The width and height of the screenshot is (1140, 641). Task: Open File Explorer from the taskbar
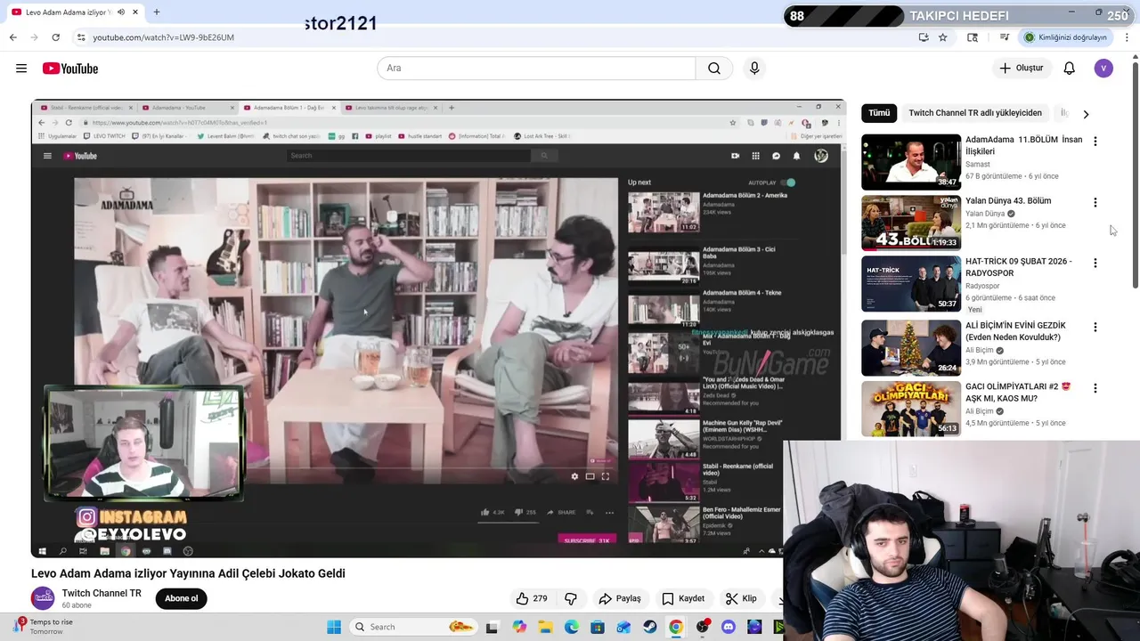click(545, 627)
